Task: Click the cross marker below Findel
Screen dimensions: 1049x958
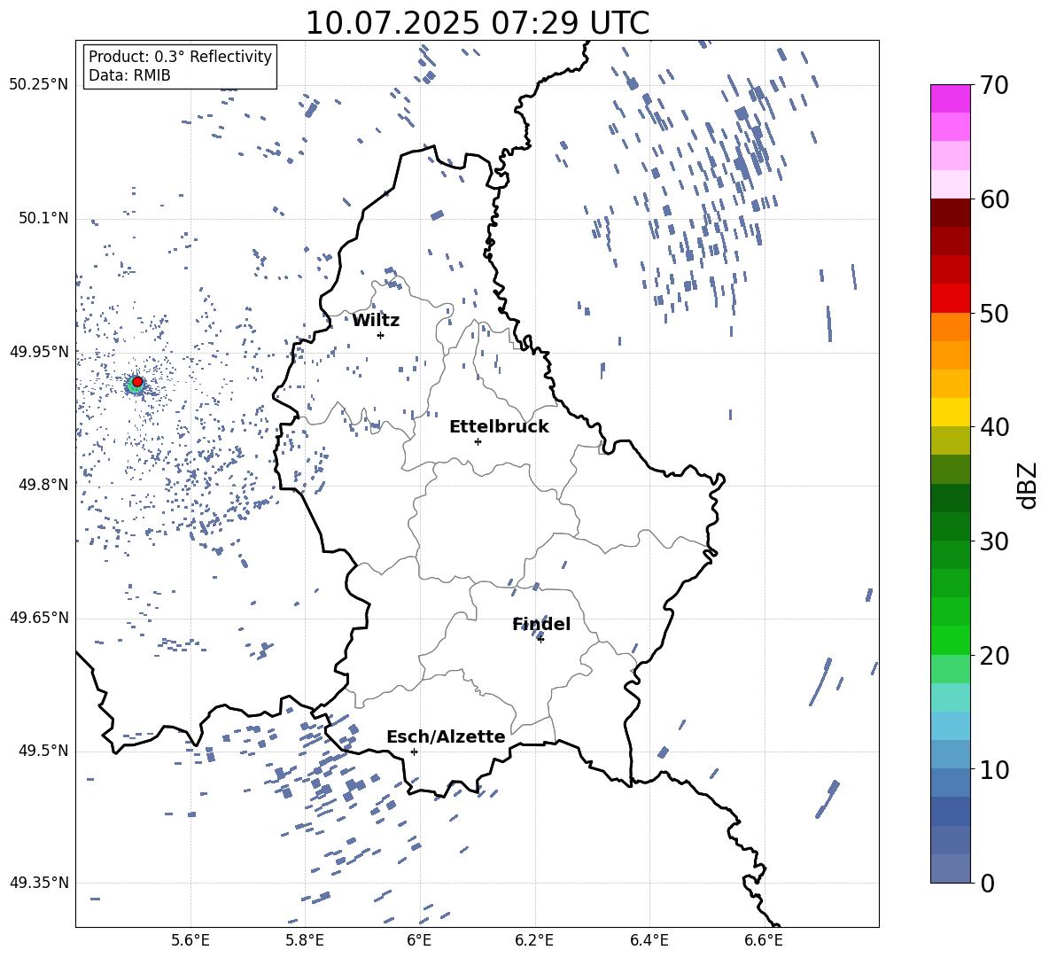Action: coord(540,639)
